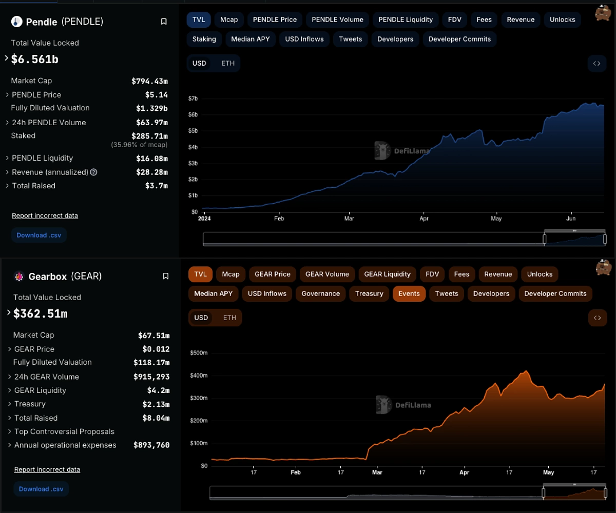
Task: Enable Gearbox Unlocks series
Action: click(540, 274)
